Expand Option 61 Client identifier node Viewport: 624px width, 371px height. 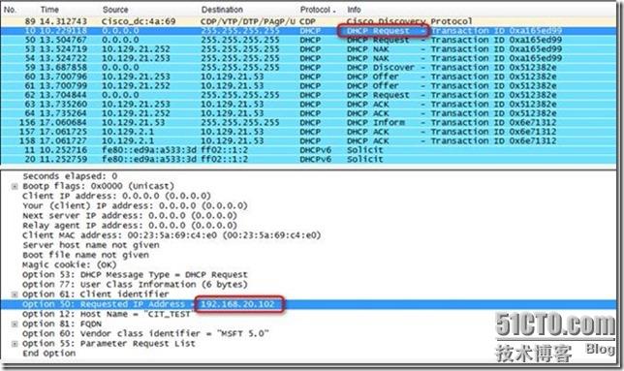click(x=15, y=294)
